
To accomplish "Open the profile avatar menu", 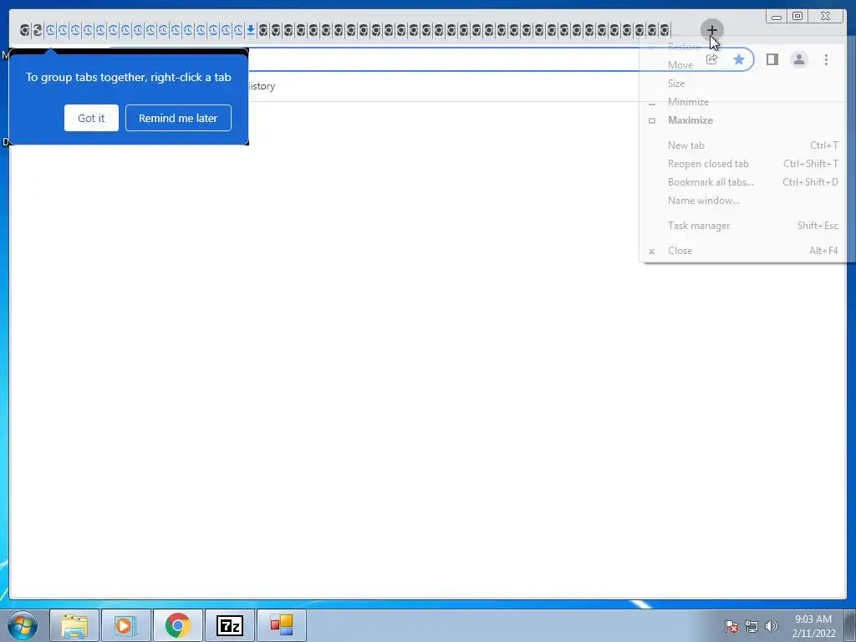I will 798,59.
